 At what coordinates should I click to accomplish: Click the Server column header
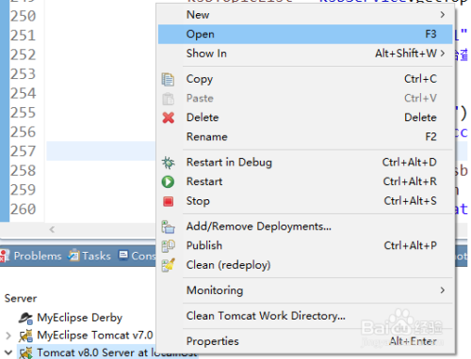click(x=21, y=298)
